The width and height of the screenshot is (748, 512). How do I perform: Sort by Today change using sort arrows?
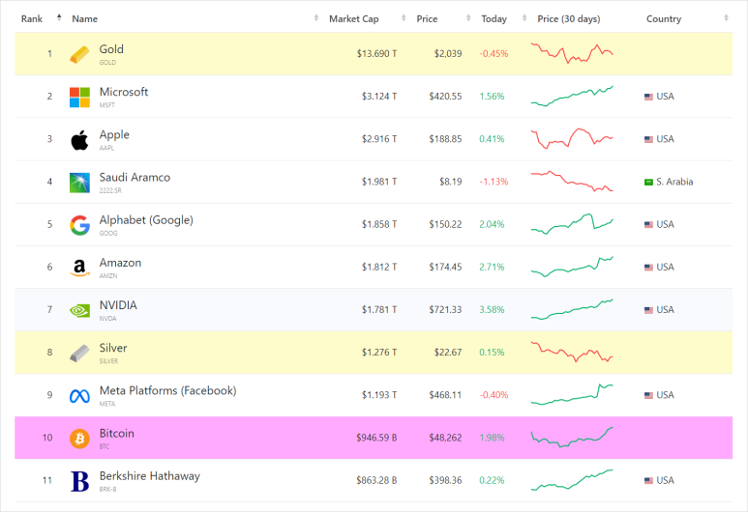point(524,17)
